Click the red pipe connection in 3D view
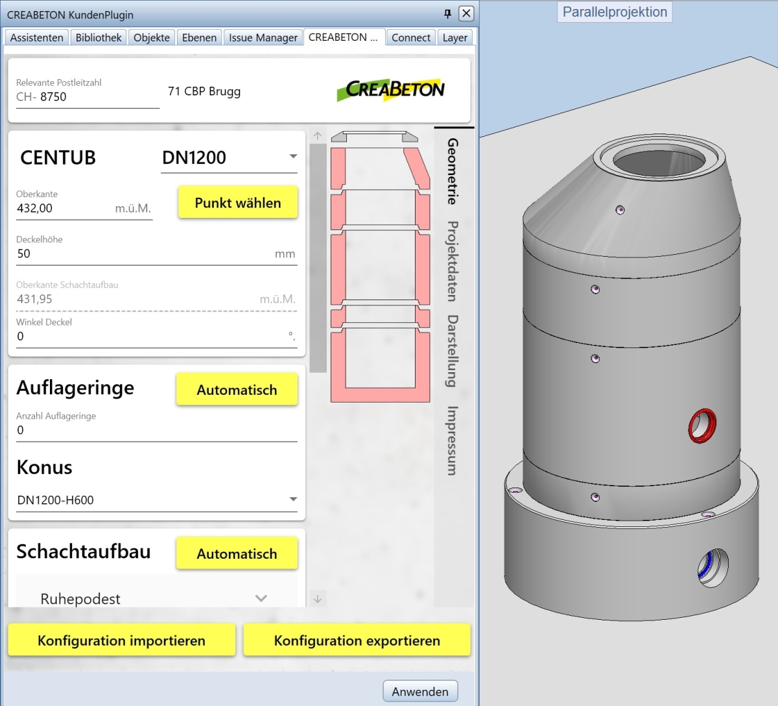This screenshot has width=778, height=706. (701, 426)
